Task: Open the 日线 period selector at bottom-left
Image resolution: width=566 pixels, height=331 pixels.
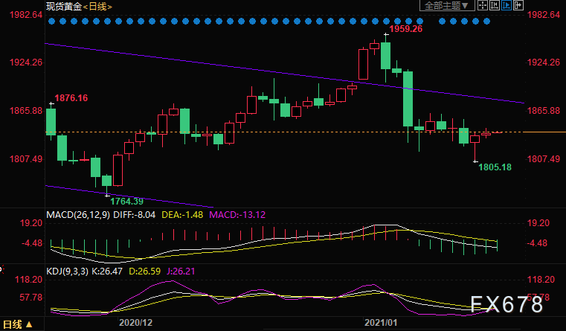Action: [x=18, y=324]
